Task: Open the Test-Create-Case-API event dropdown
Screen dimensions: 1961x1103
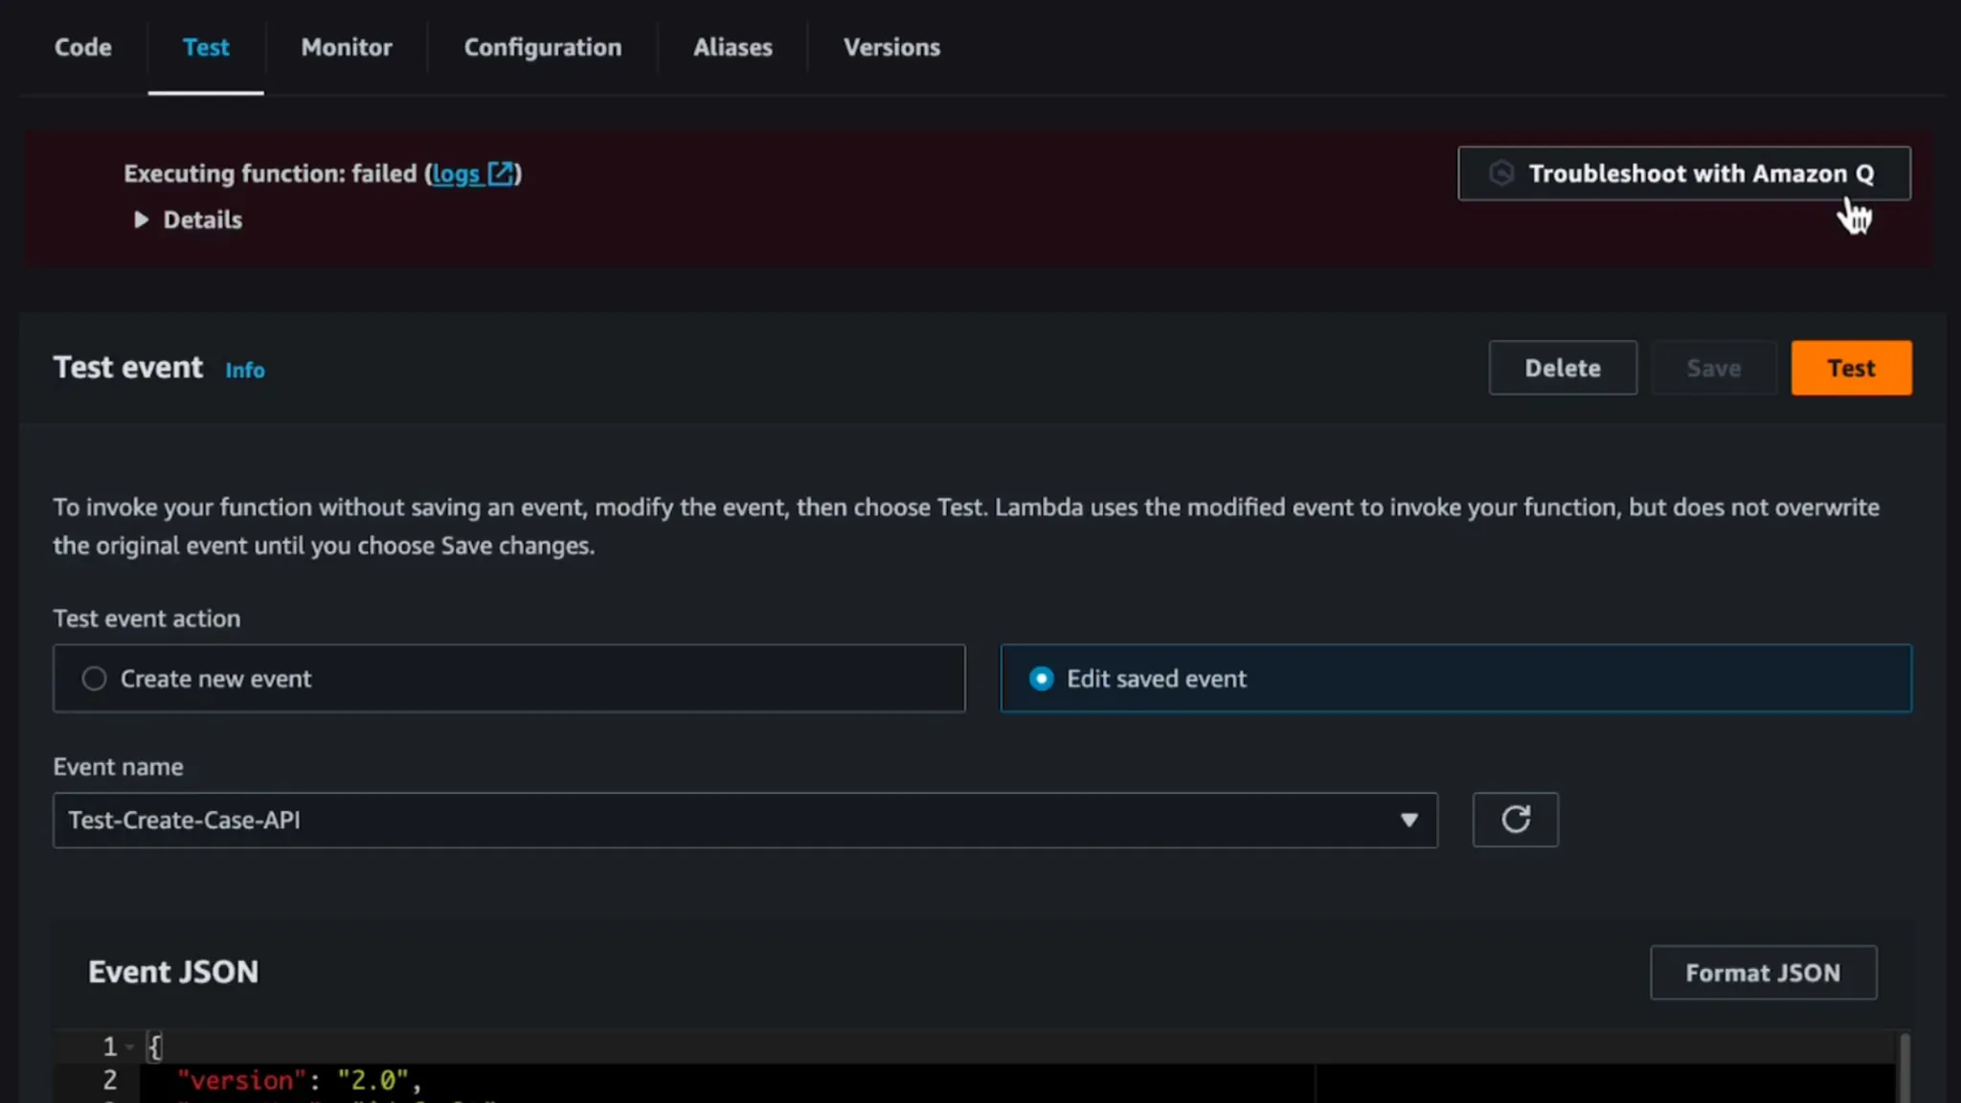Action: [x=728, y=820]
